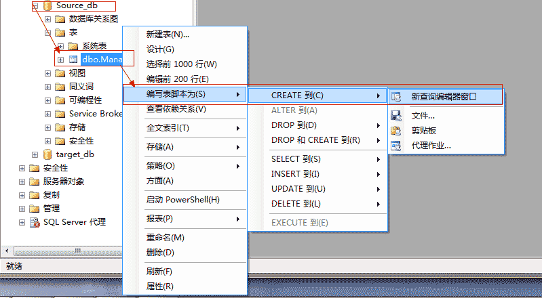
Task: Click the 新查询编辑器窗口 icon
Action: 396,97
